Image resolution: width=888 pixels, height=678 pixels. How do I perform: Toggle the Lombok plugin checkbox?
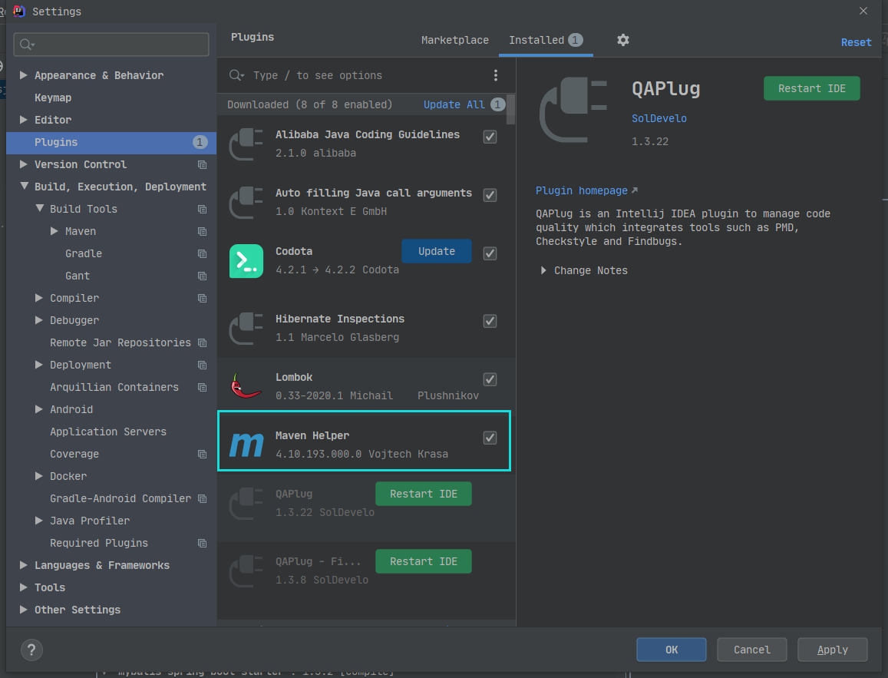pyautogui.click(x=490, y=379)
